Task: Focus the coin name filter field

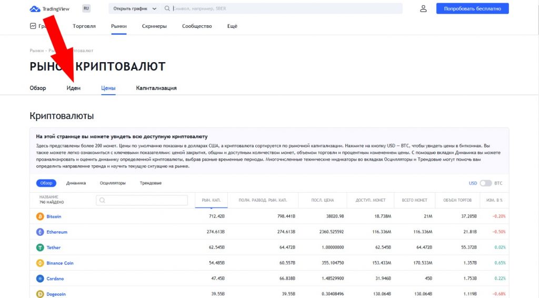Action: 142,200
